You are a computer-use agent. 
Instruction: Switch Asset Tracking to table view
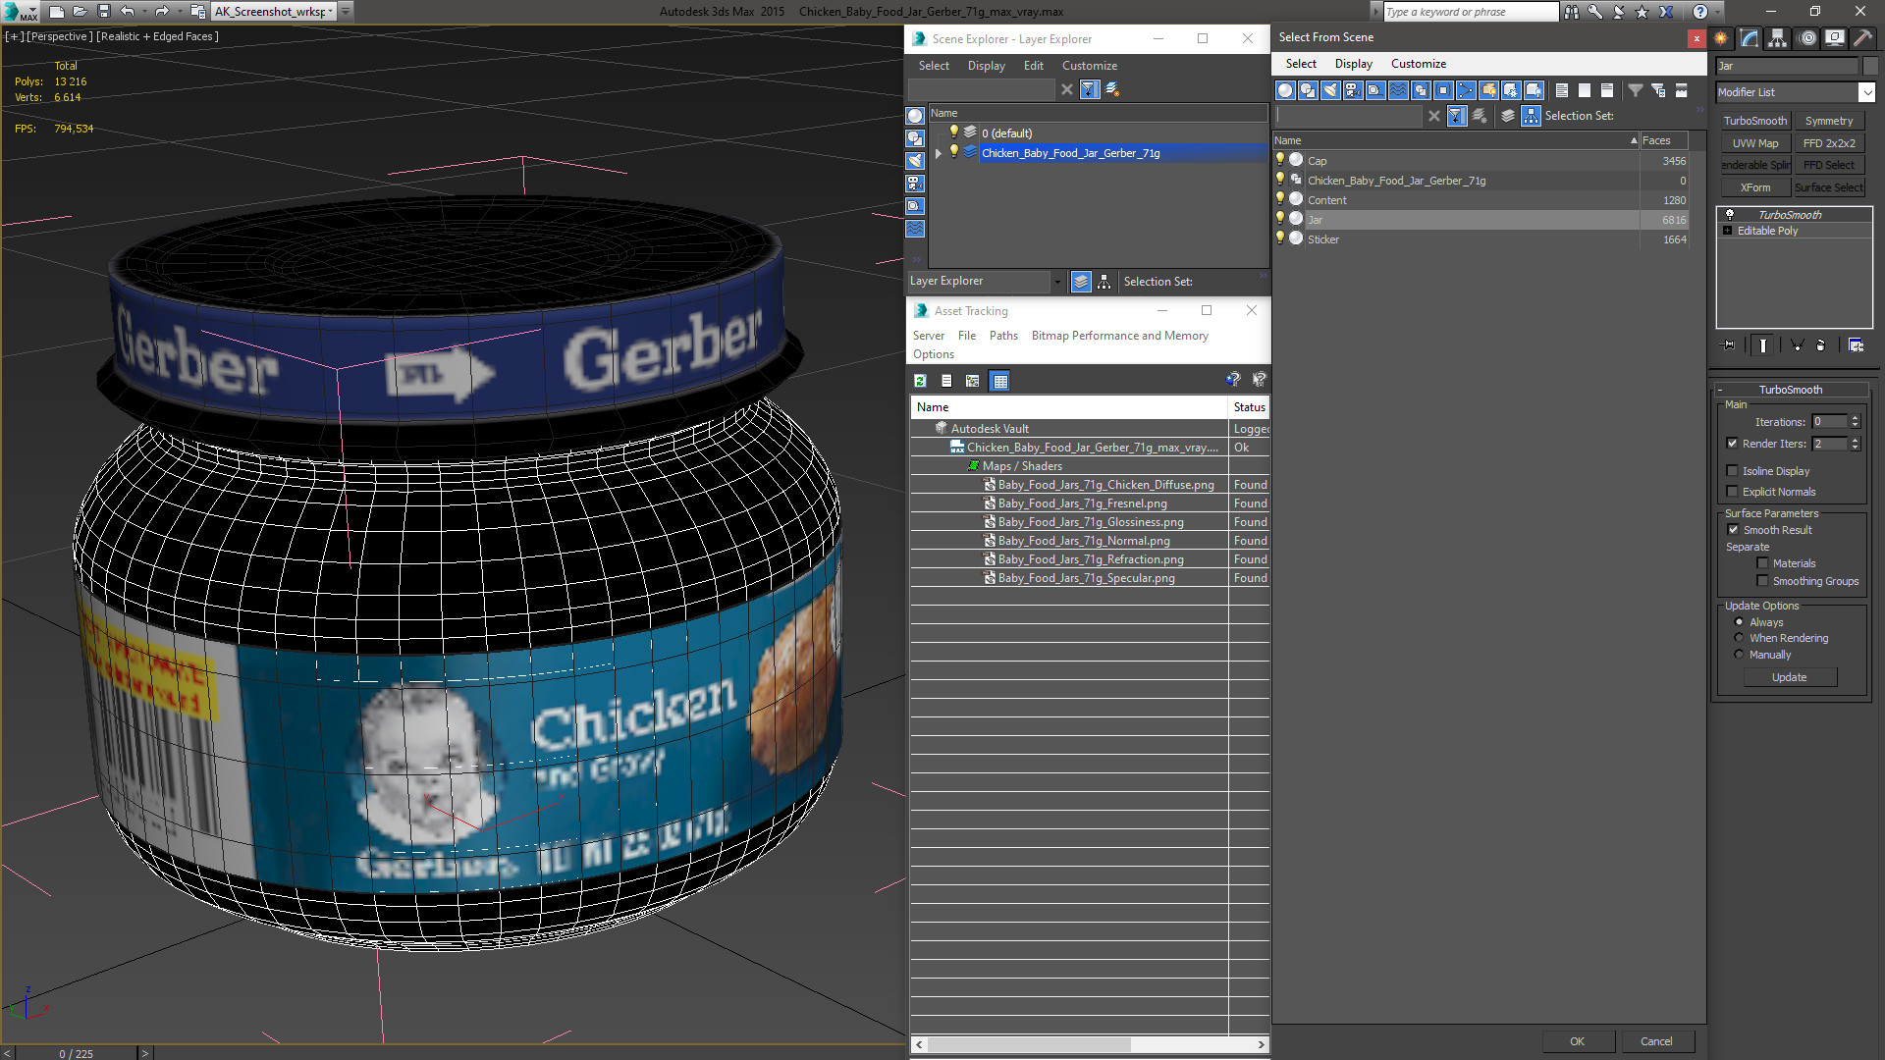999,381
